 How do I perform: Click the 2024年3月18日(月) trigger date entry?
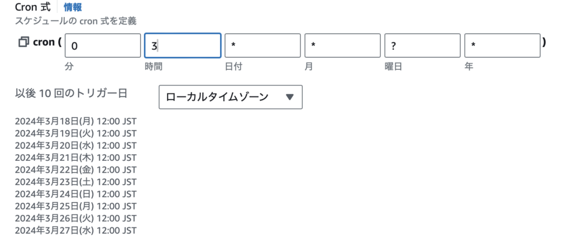click(x=76, y=121)
